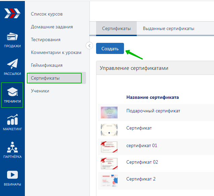
Task: Open the сертификат 01 link
Action: point(141,145)
